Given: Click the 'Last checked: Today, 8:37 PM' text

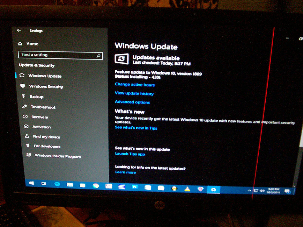Looking at the screenshot, I should (x=162, y=63).
